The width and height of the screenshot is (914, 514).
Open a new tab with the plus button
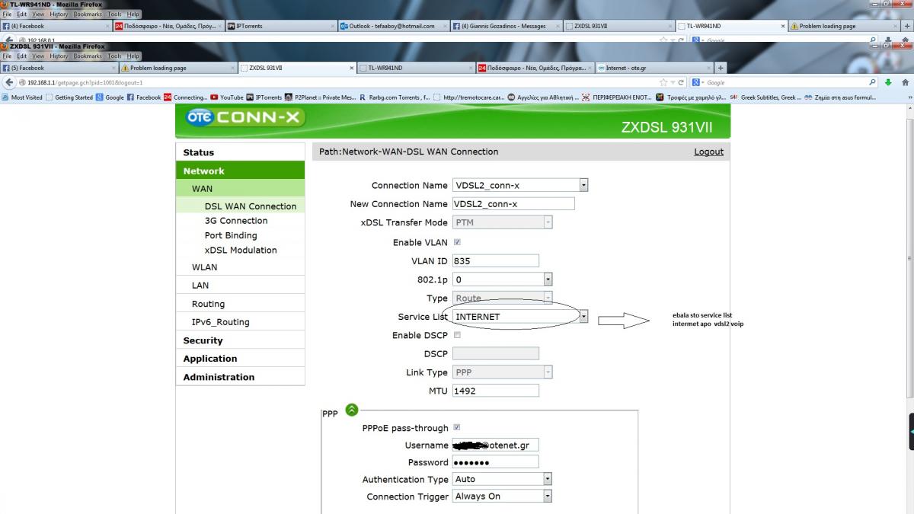[x=721, y=68]
